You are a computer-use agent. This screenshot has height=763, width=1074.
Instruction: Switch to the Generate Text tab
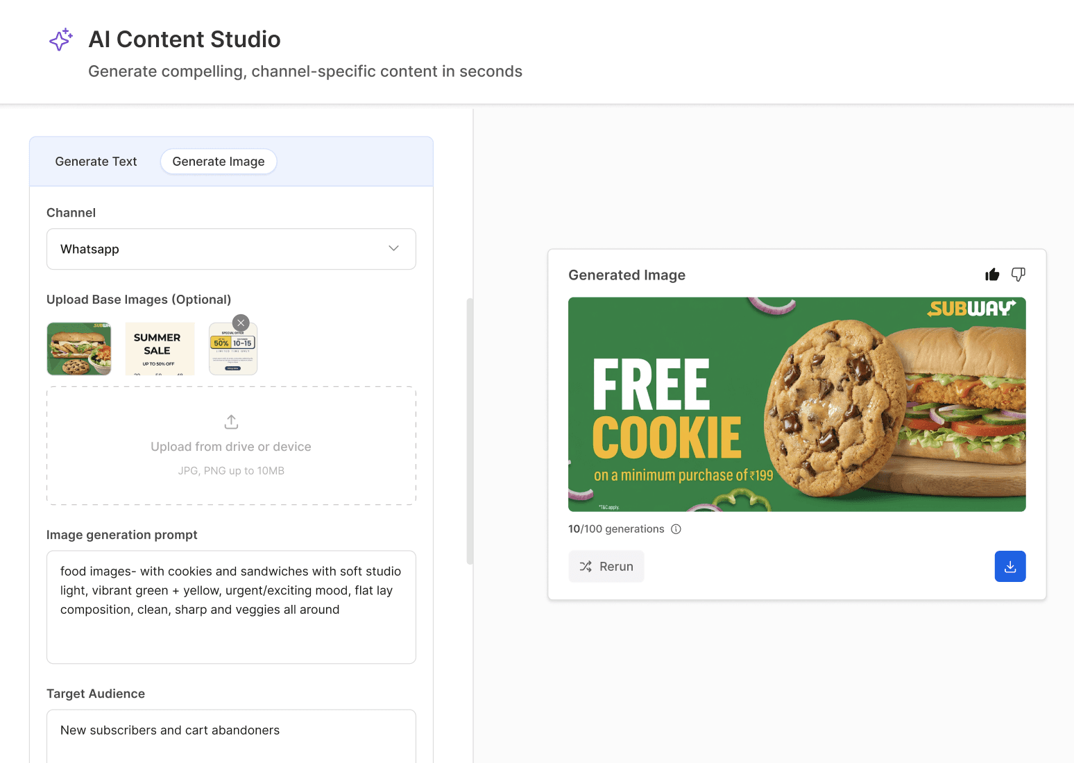96,162
